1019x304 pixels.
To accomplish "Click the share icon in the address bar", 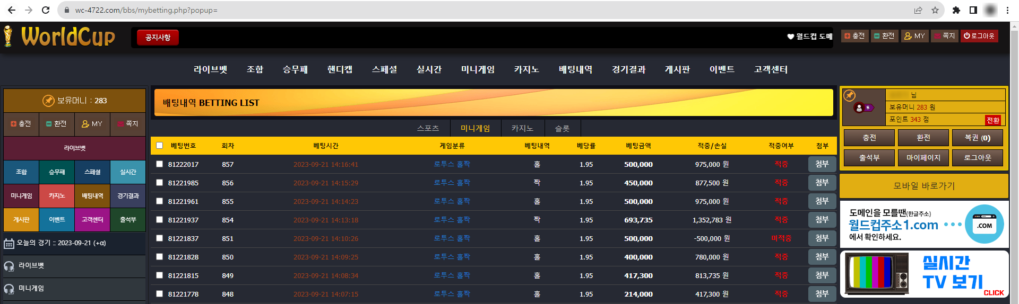I will [918, 10].
